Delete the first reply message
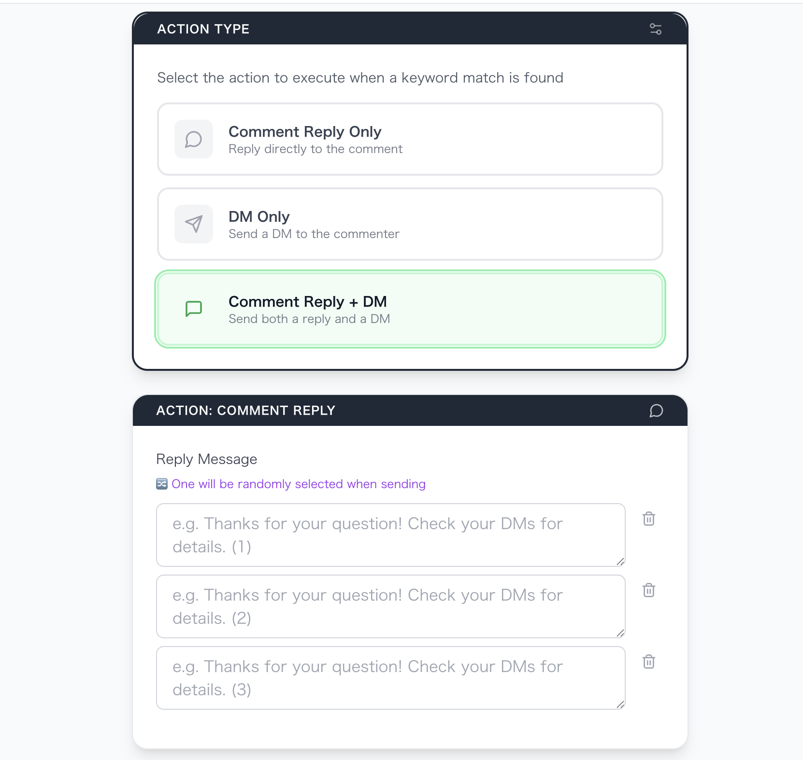The width and height of the screenshot is (803, 760). tap(648, 519)
